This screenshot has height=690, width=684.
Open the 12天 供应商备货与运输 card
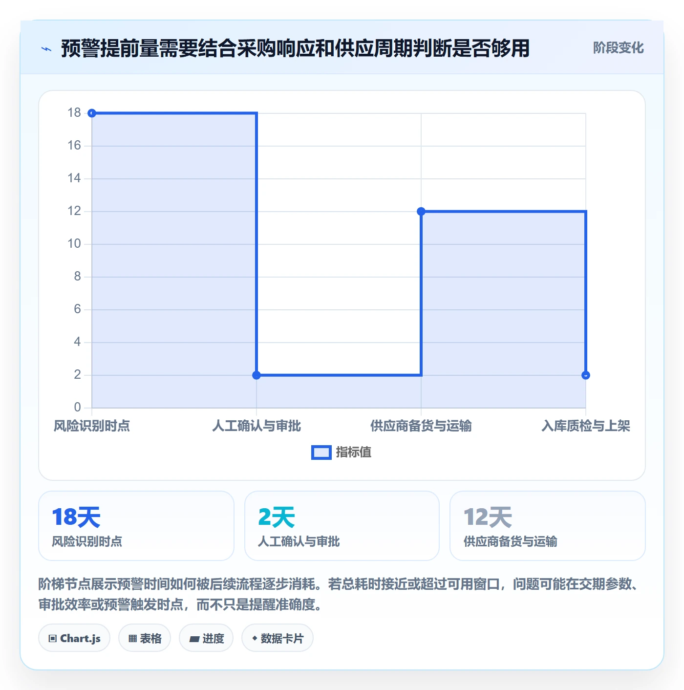pos(548,526)
